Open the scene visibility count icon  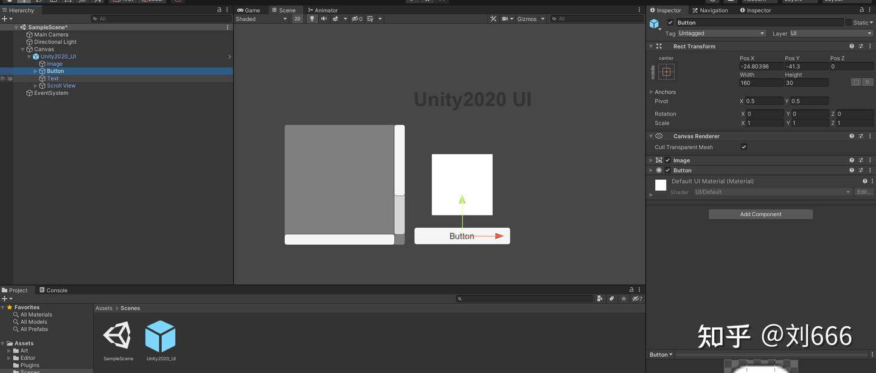356,18
